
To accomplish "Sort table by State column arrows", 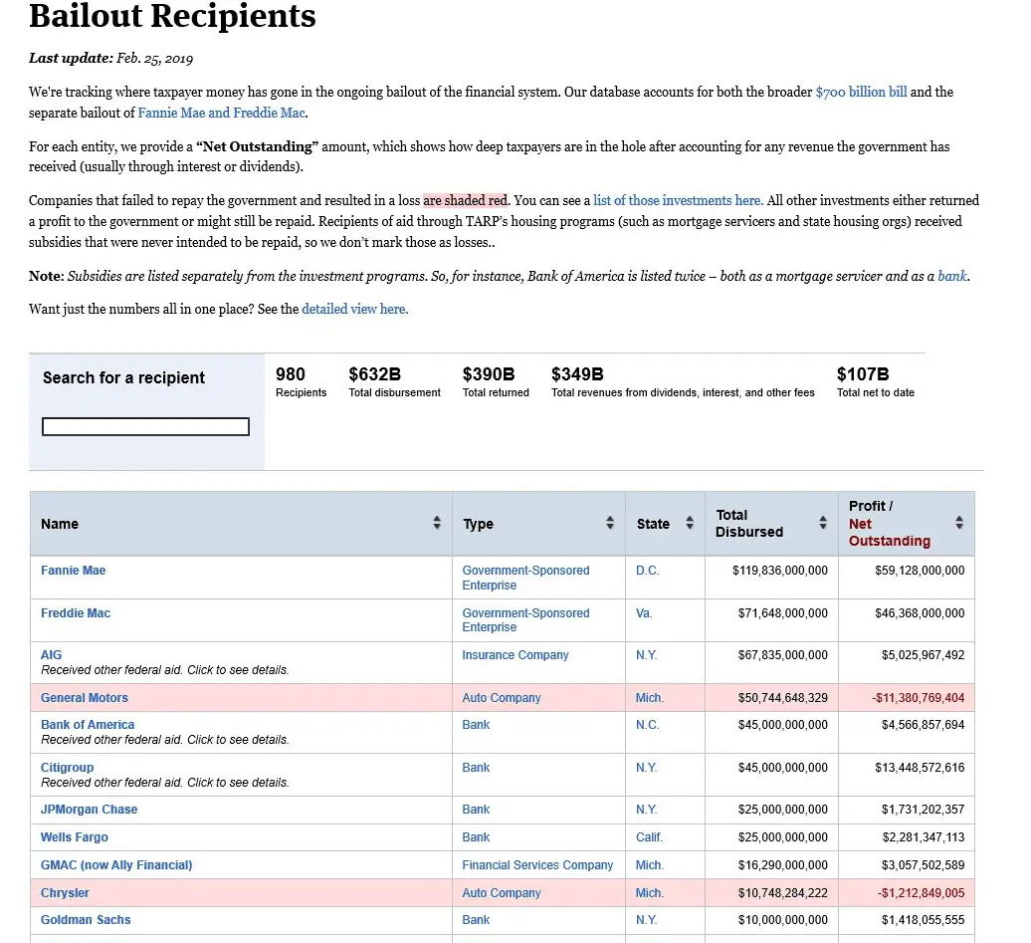I will pyautogui.click(x=689, y=523).
